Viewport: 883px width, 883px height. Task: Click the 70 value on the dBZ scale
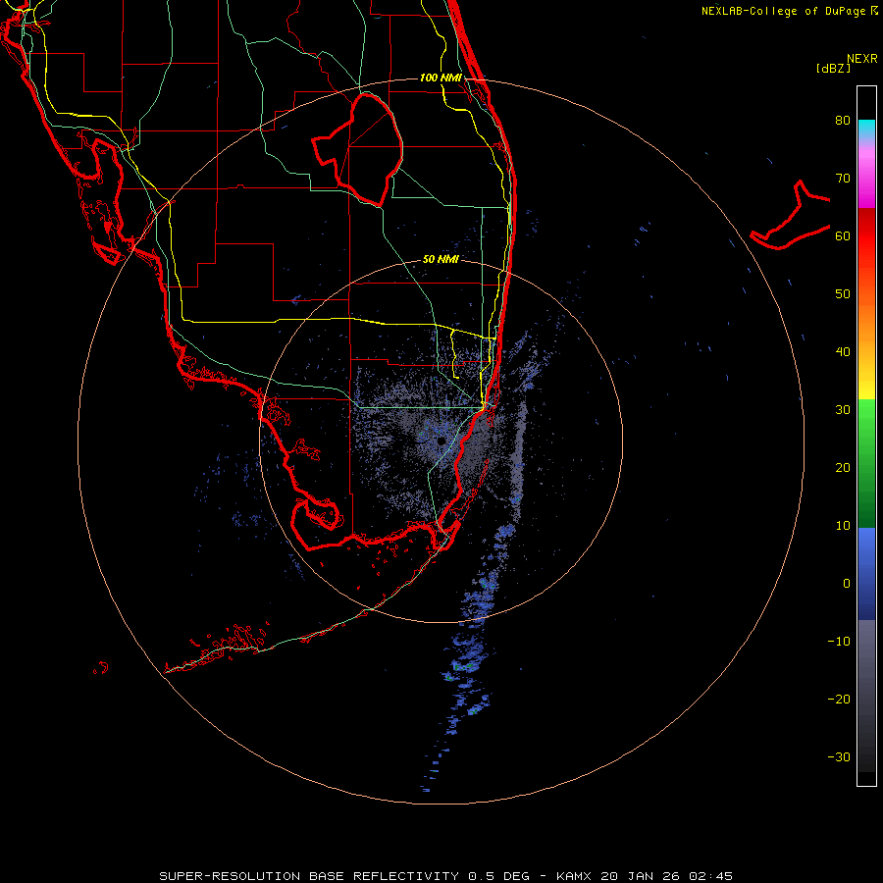point(843,179)
